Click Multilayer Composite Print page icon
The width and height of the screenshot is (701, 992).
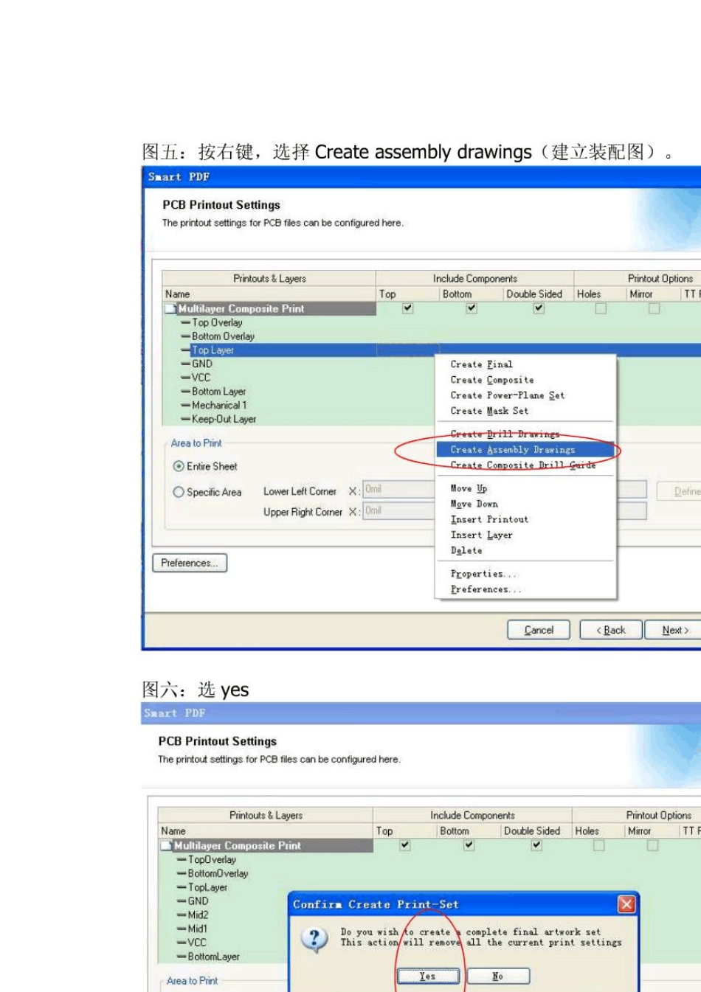tap(170, 309)
